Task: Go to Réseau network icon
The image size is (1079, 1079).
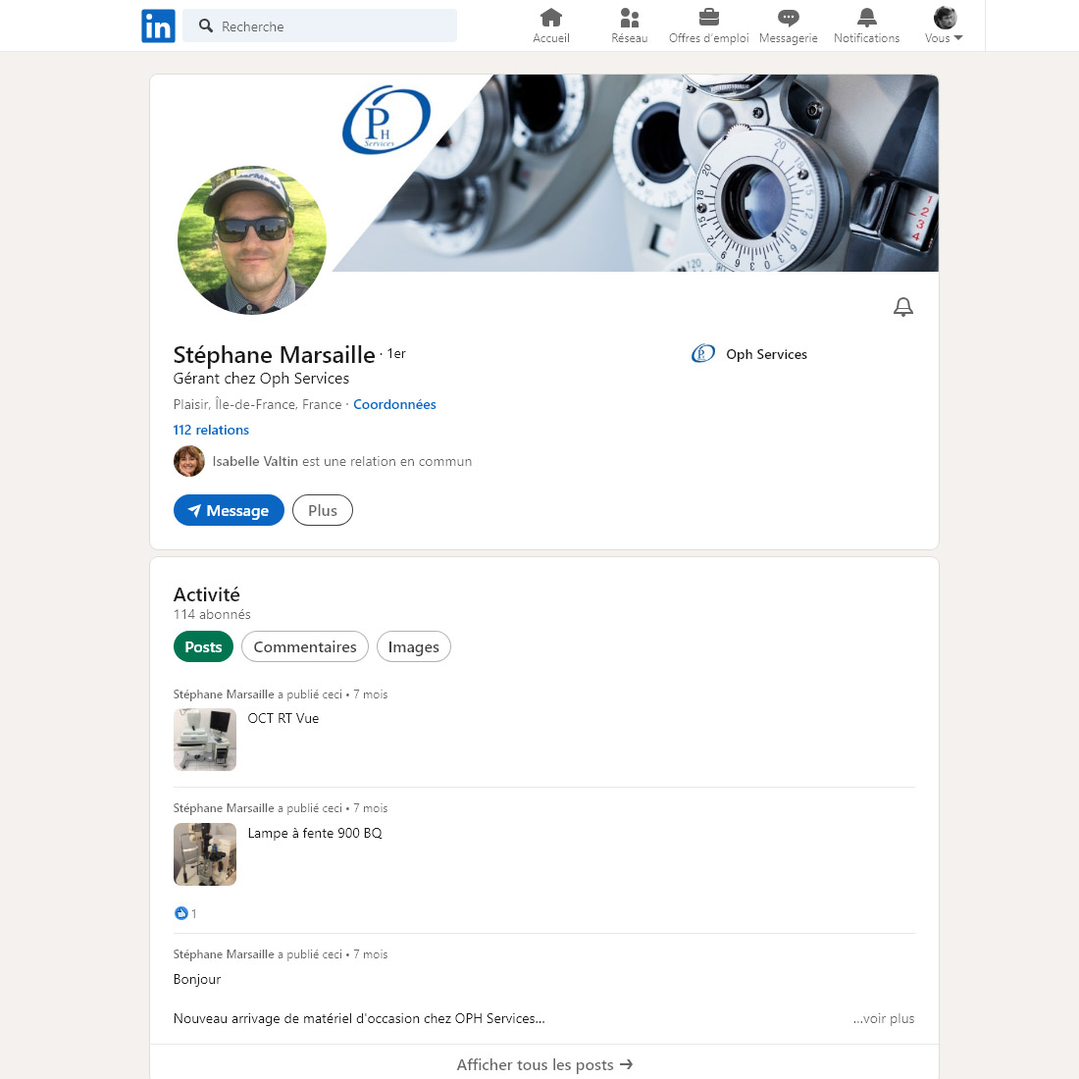Action: tap(630, 19)
